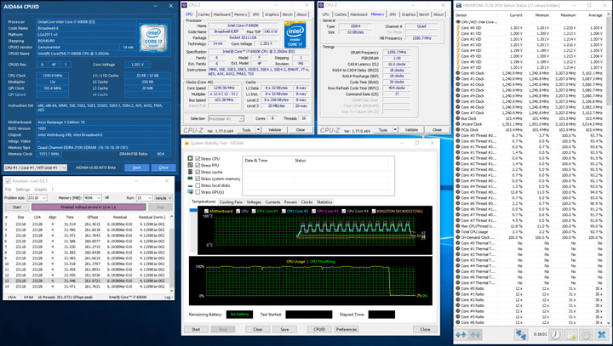Screen dimensions: 613x346
Task: Enable the Stress local disks checkbox
Action: [199, 185]
